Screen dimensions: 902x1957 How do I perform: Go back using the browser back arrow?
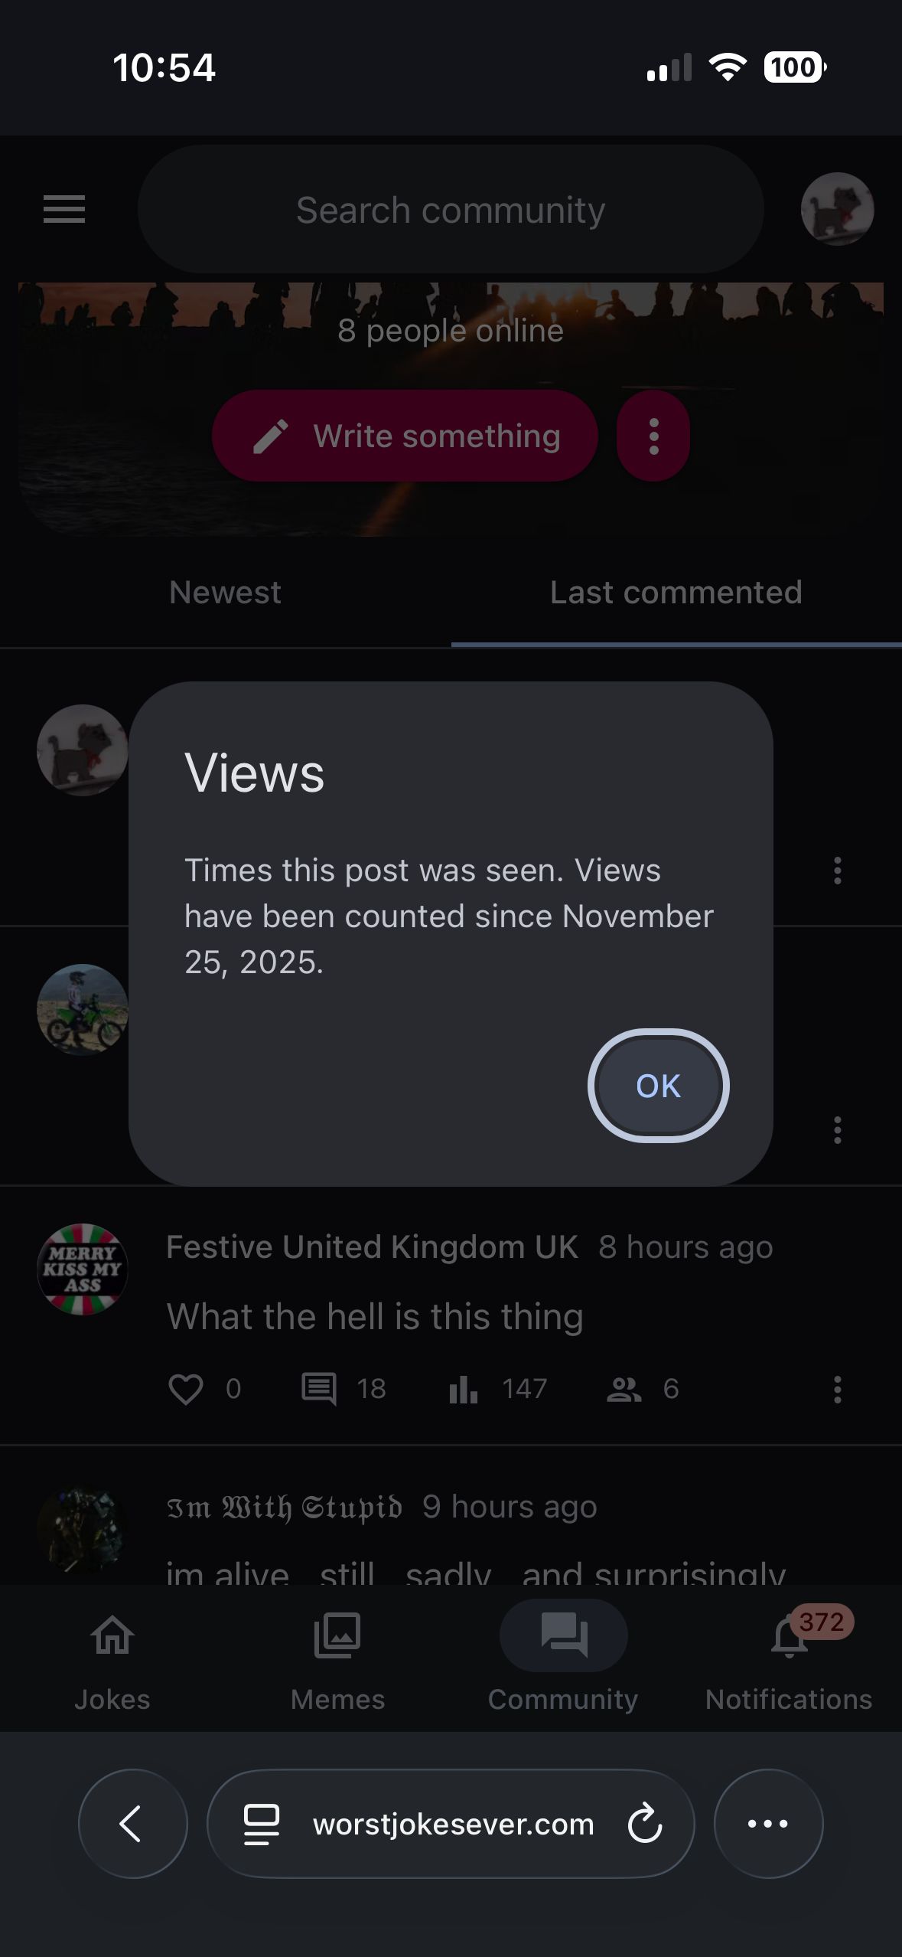(x=132, y=1824)
